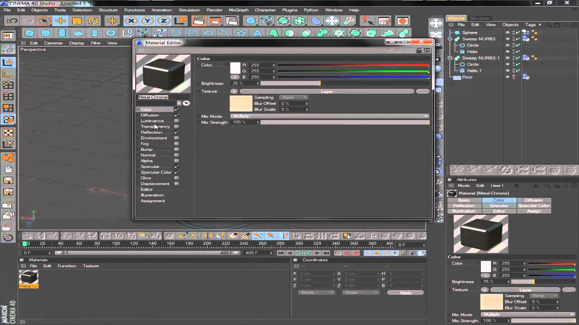Click record keyframe button in timeline
Image resolution: width=579 pixels, height=325 pixels.
(x=338, y=253)
